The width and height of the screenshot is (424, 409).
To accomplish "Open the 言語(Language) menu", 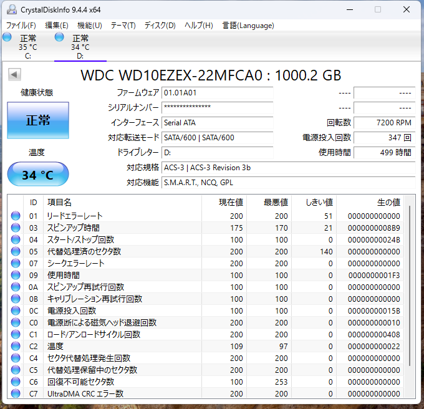I will [x=248, y=26].
